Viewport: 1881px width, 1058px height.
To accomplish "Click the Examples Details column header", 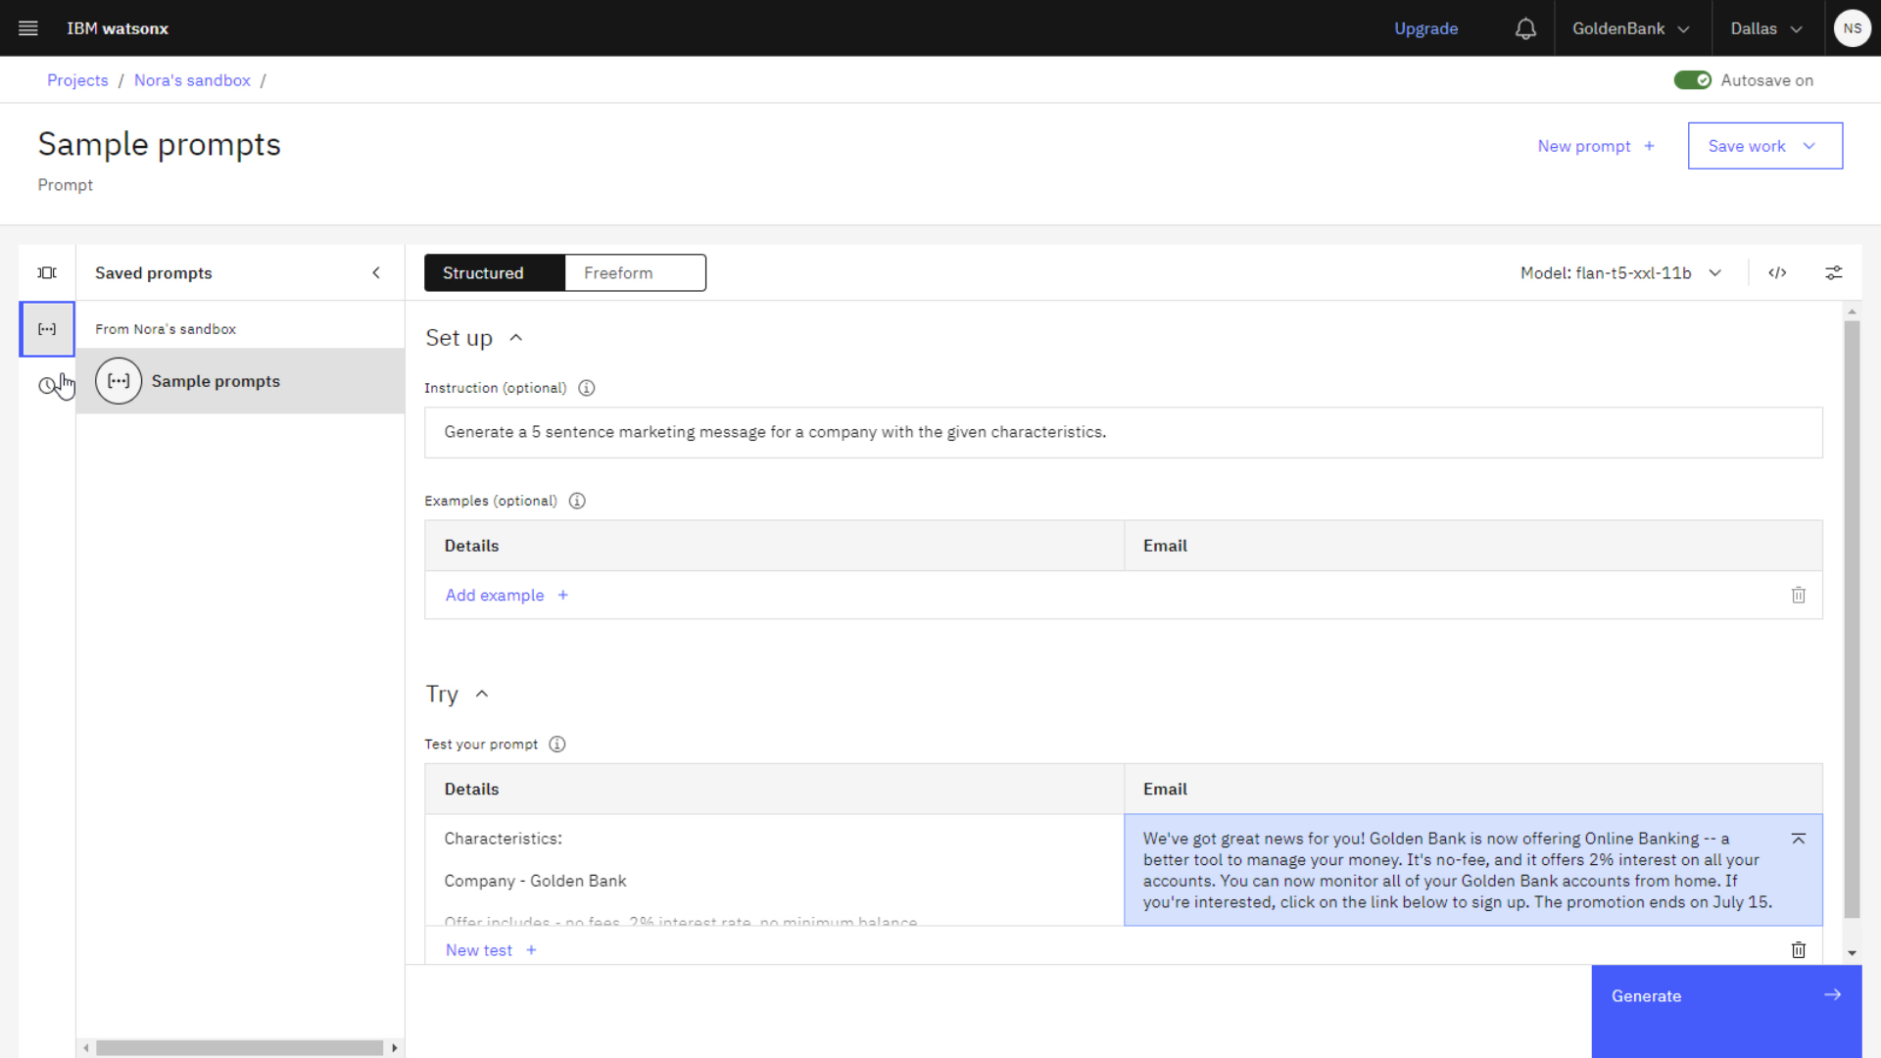I will [x=774, y=546].
